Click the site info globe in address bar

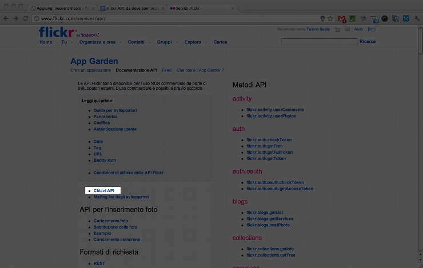[37, 18]
